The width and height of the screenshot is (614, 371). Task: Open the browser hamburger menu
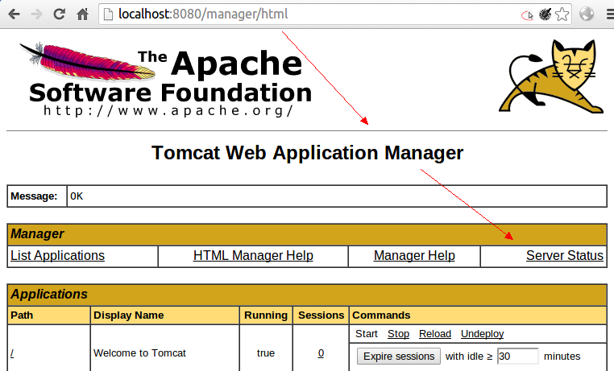[610, 14]
